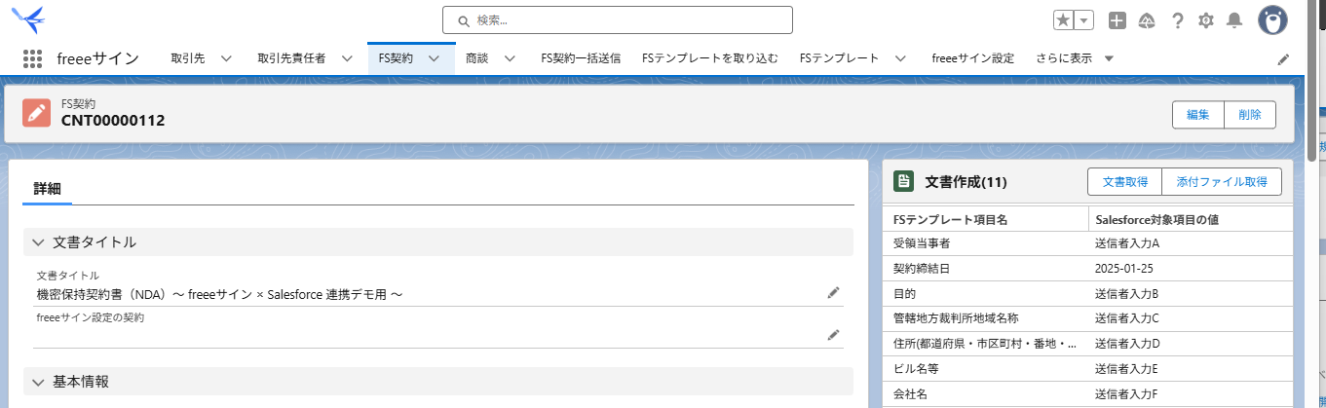Click the 送信者入力A value
Image resolution: width=1326 pixels, height=408 pixels.
pos(1127,243)
